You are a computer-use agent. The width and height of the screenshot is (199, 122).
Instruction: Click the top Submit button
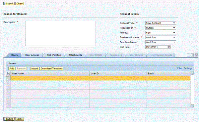9,4
